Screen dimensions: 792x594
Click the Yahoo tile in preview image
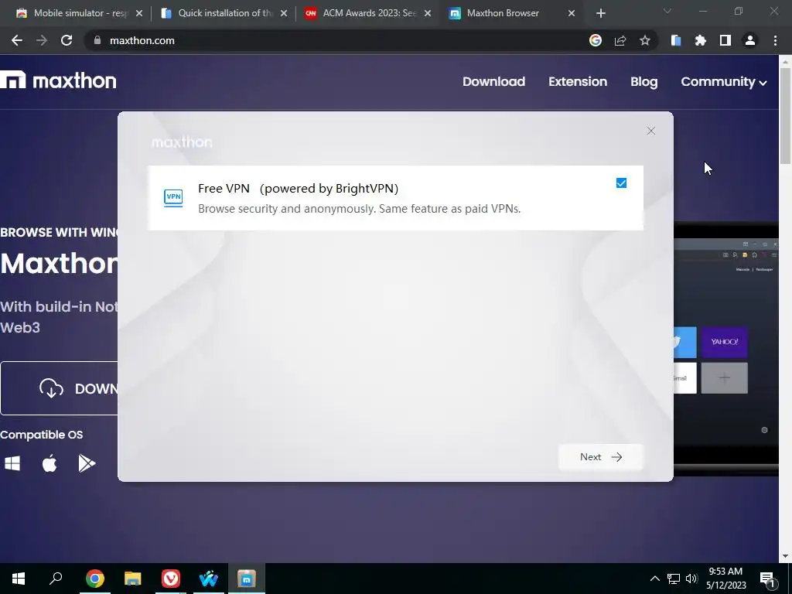(x=724, y=342)
